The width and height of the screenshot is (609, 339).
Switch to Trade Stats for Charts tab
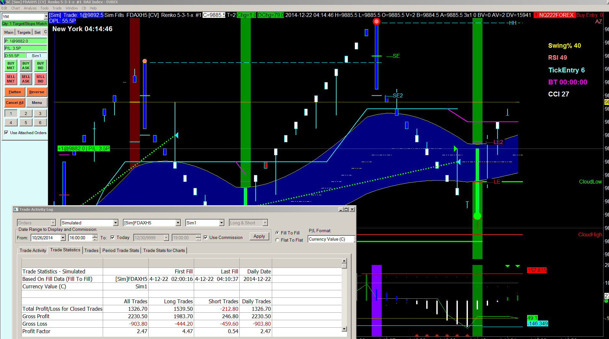click(164, 250)
